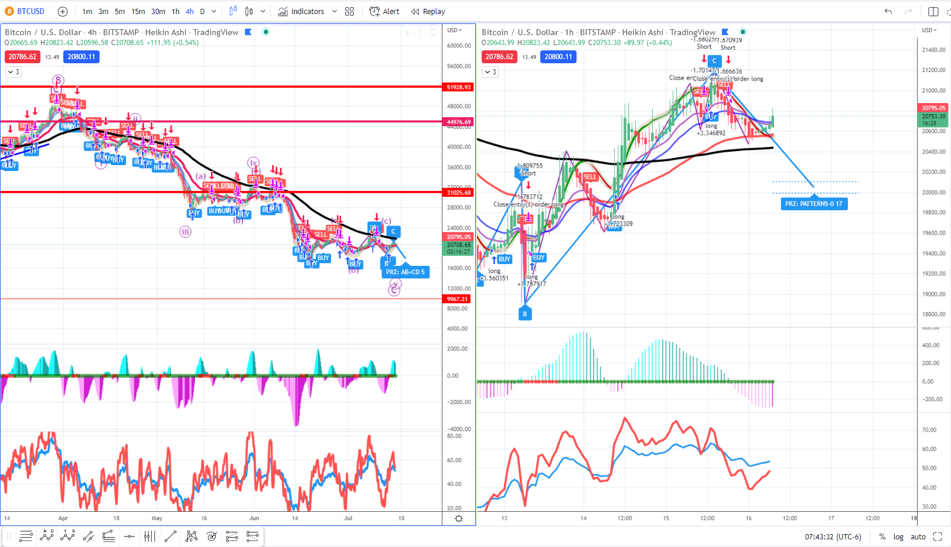Toggle percent scale mode
951x547 pixels.
pyautogui.click(x=882, y=536)
